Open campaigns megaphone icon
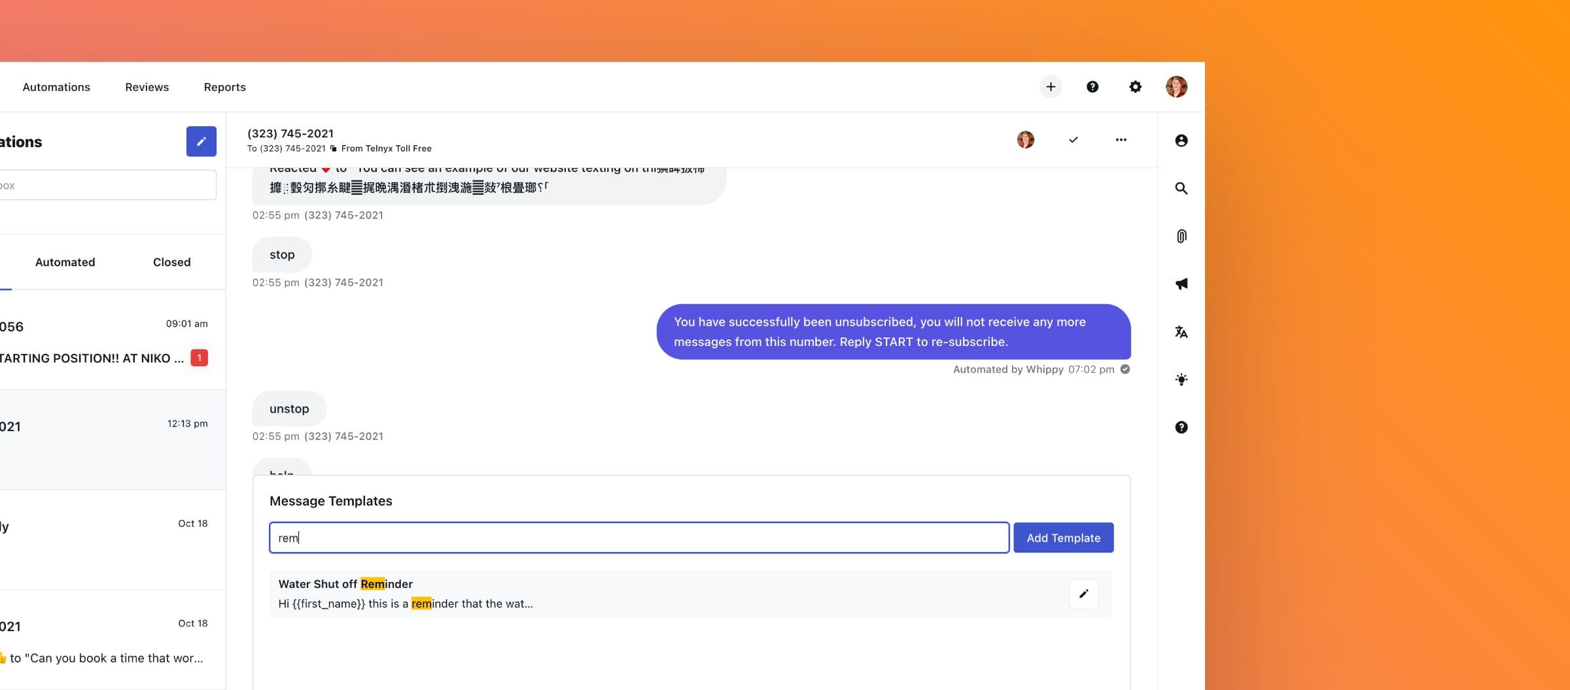The image size is (1570, 690). [x=1181, y=284]
